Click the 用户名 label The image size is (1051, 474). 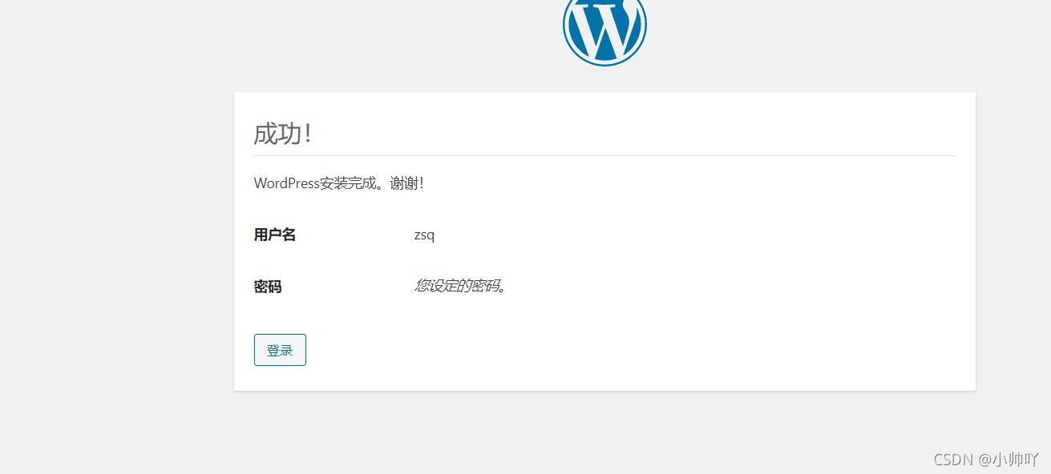pyautogui.click(x=274, y=235)
